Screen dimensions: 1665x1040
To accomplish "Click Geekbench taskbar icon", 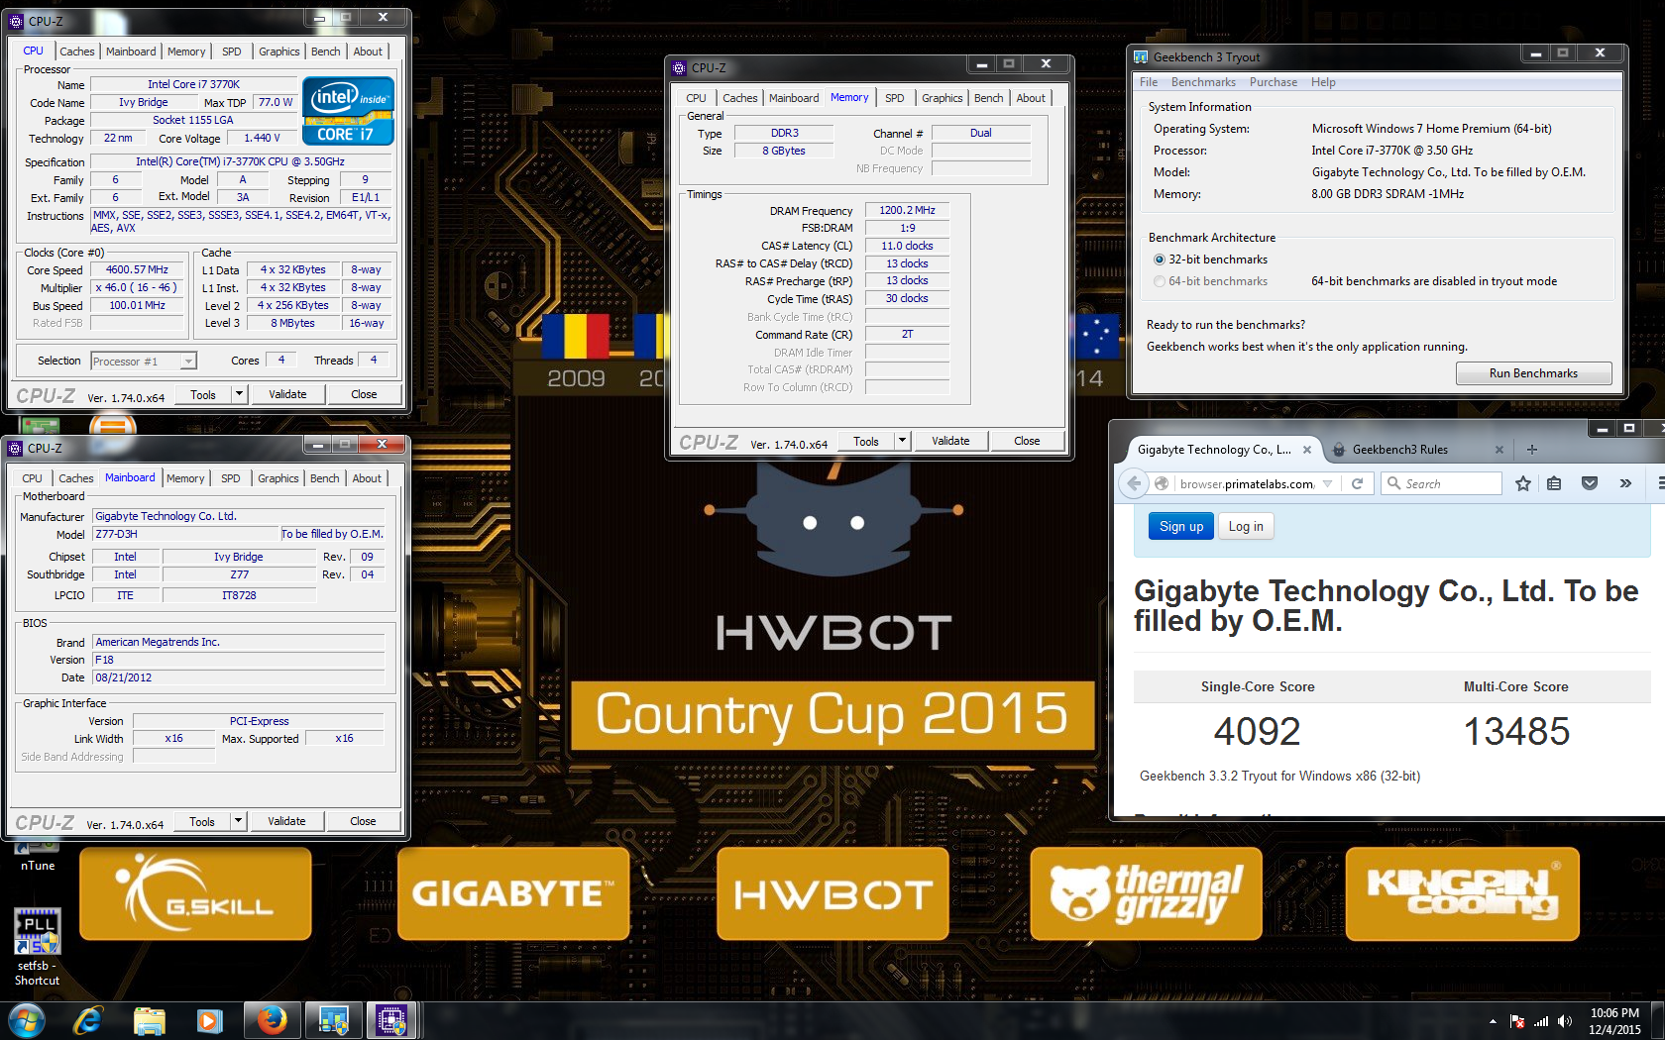I will [333, 1020].
